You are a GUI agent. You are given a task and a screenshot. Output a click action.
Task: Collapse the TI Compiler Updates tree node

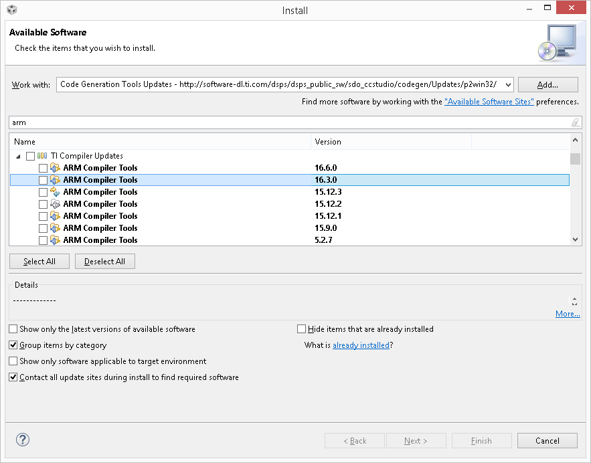point(18,157)
